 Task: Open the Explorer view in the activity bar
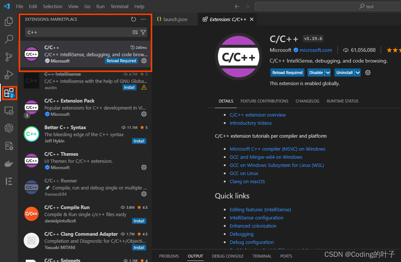(x=9, y=22)
